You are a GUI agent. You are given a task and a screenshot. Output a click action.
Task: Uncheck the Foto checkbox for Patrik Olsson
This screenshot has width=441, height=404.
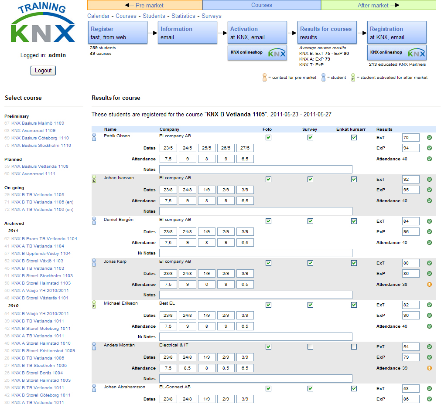[268, 138]
